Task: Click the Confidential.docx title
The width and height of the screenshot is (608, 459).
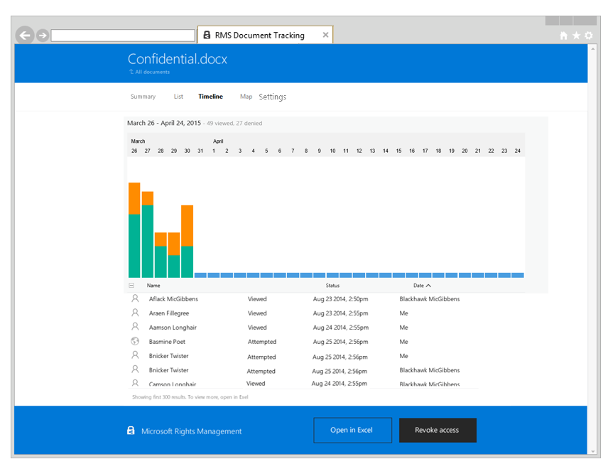Action: (x=178, y=59)
